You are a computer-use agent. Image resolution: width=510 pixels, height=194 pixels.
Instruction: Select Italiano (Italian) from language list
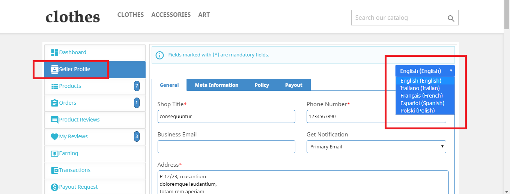[420, 88]
